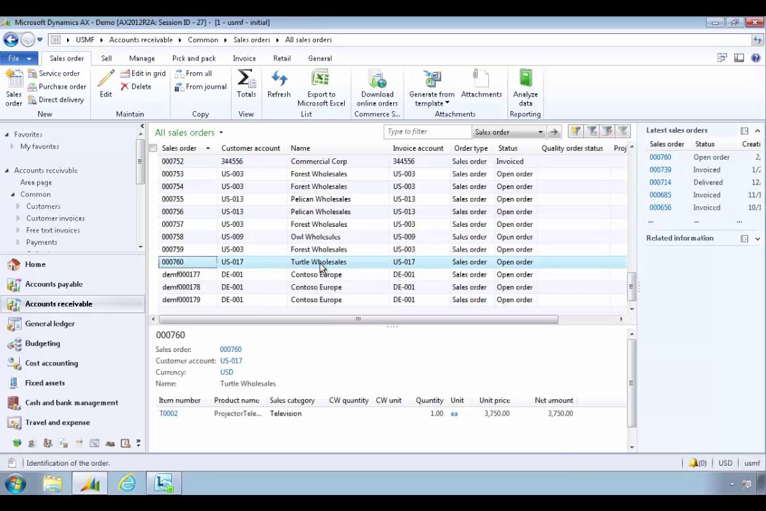Click the Type to filter field
The image size is (766, 511).
[x=427, y=132]
